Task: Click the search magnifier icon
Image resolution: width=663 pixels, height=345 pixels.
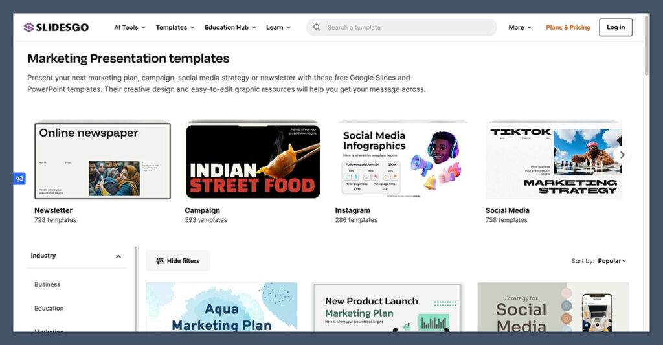Action: pyautogui.click(x=317, y=27)
